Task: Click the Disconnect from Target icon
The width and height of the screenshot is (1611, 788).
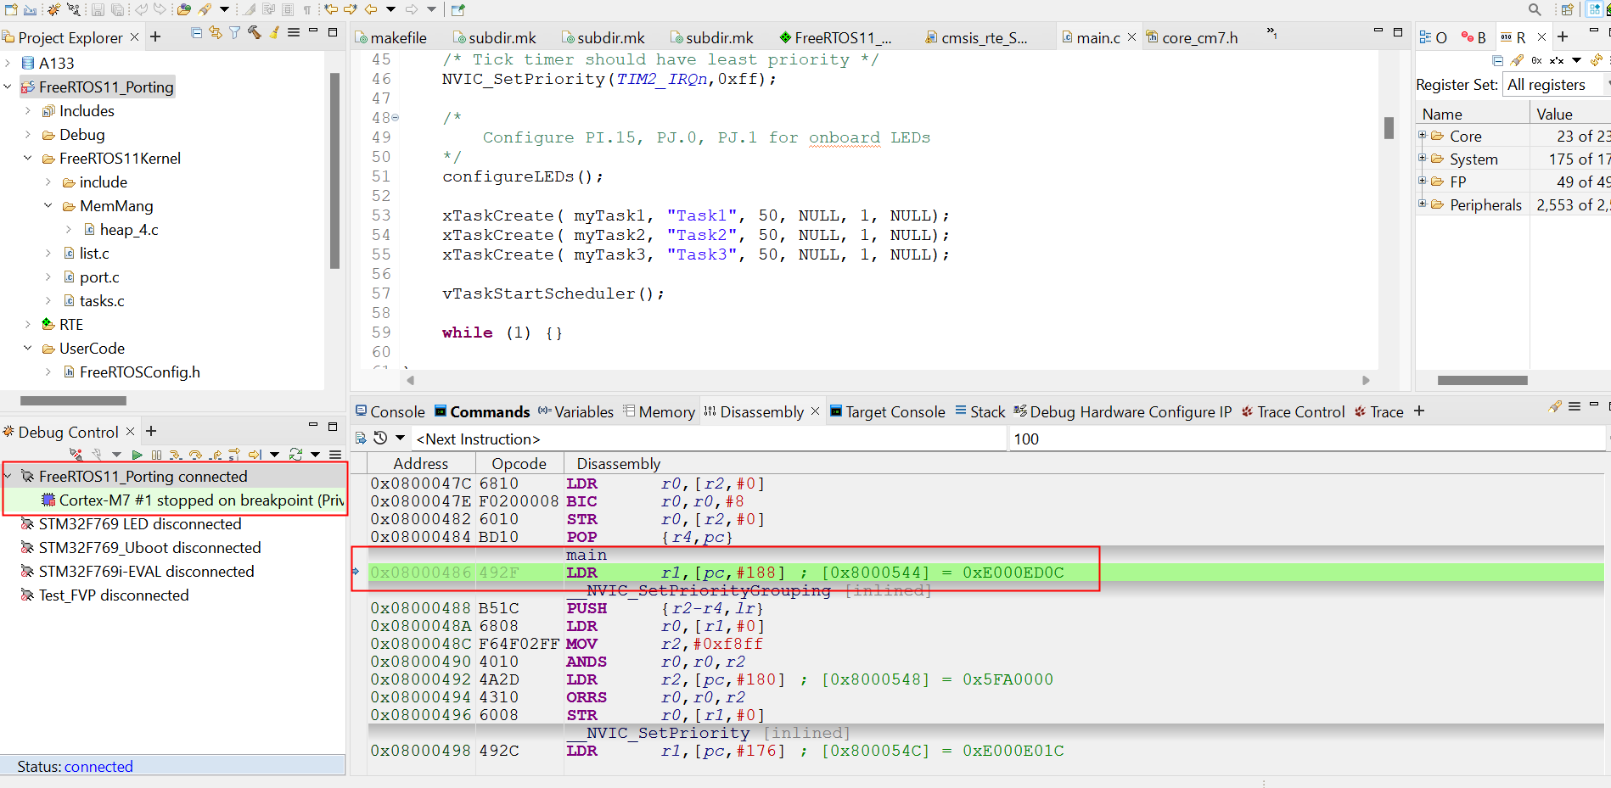Action: 76,455
